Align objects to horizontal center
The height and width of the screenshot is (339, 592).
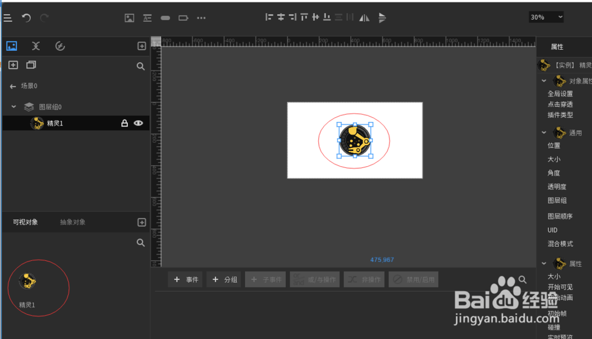[x=281, y=17]
